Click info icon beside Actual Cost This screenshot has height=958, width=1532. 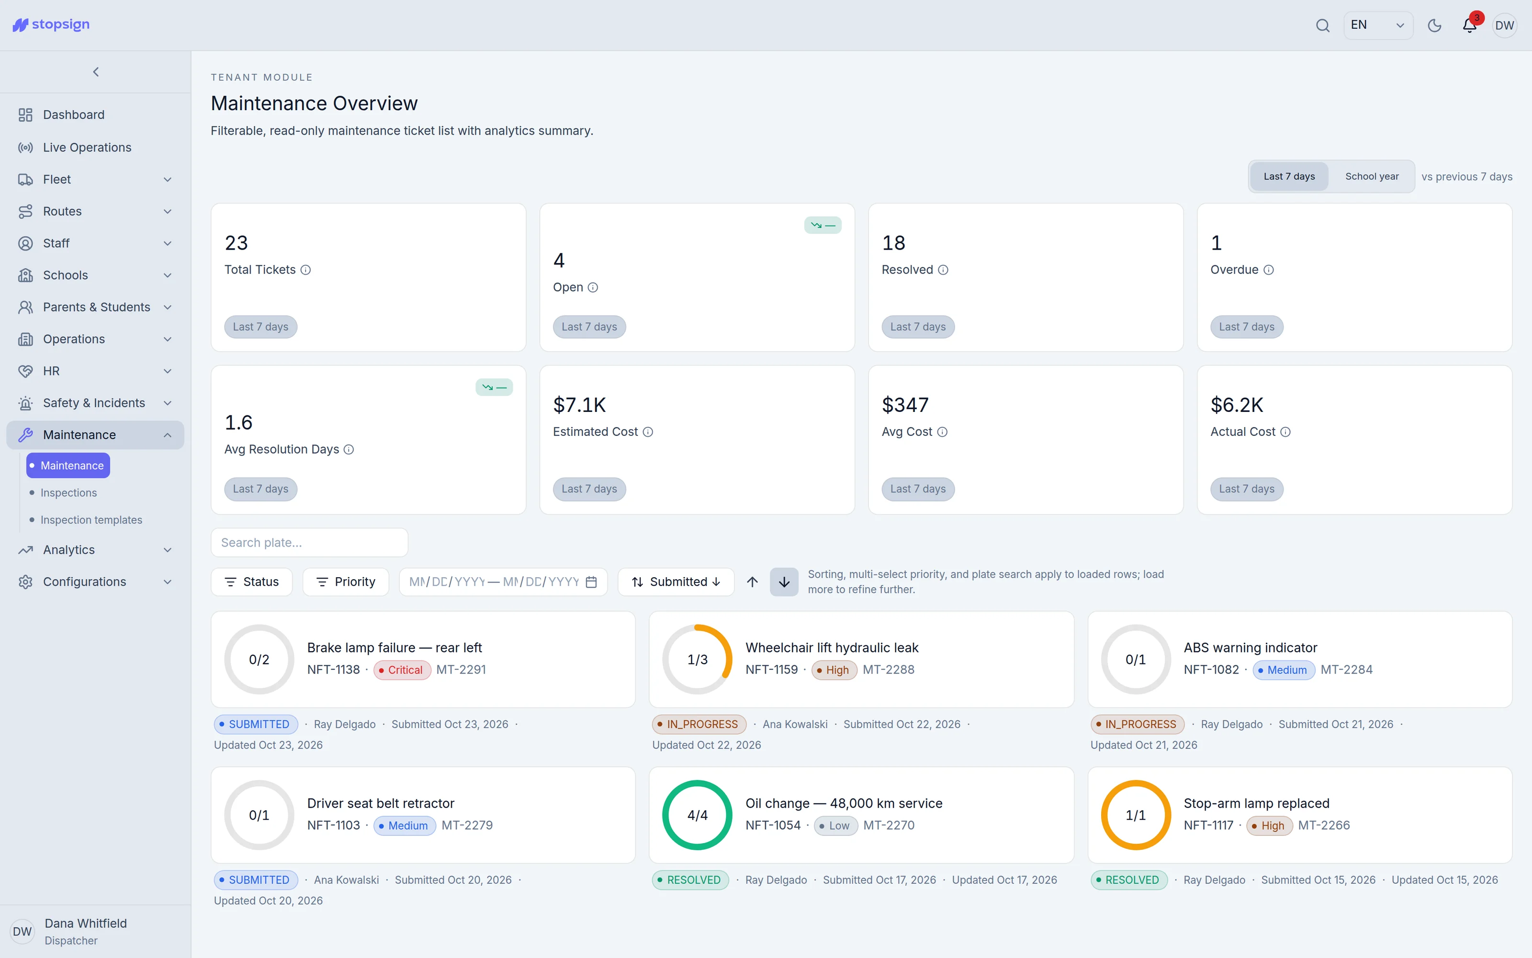click(1286, 432)
